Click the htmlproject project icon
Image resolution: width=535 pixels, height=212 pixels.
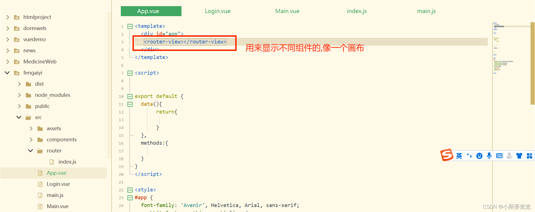click(17, 17)
